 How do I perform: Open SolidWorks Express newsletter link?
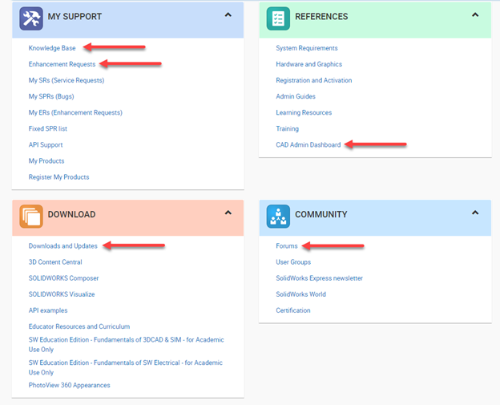tap(319, 278)
